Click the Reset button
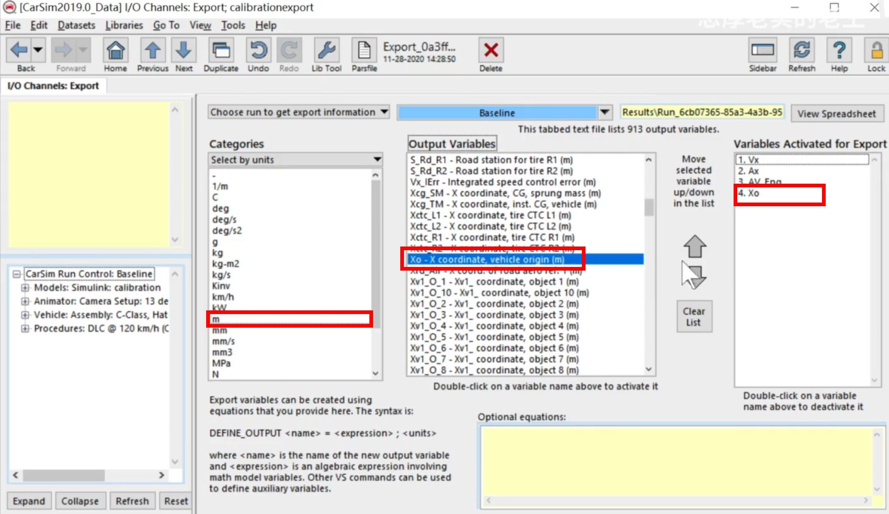The height and width of the screenshot is (514, 889). coord(176,501)
